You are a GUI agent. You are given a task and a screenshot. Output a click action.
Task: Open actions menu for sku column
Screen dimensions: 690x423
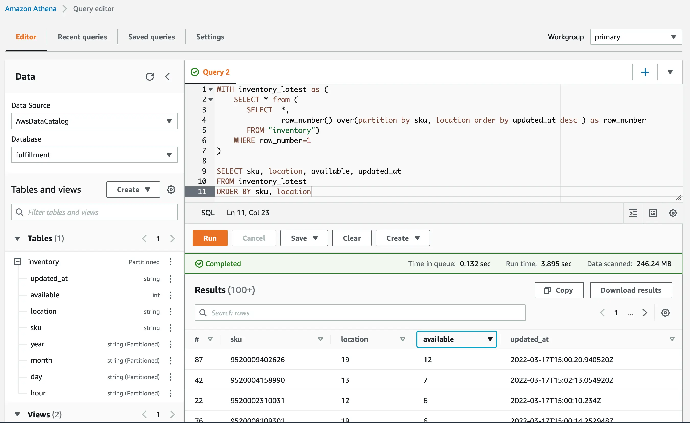(x=170, y=327)
